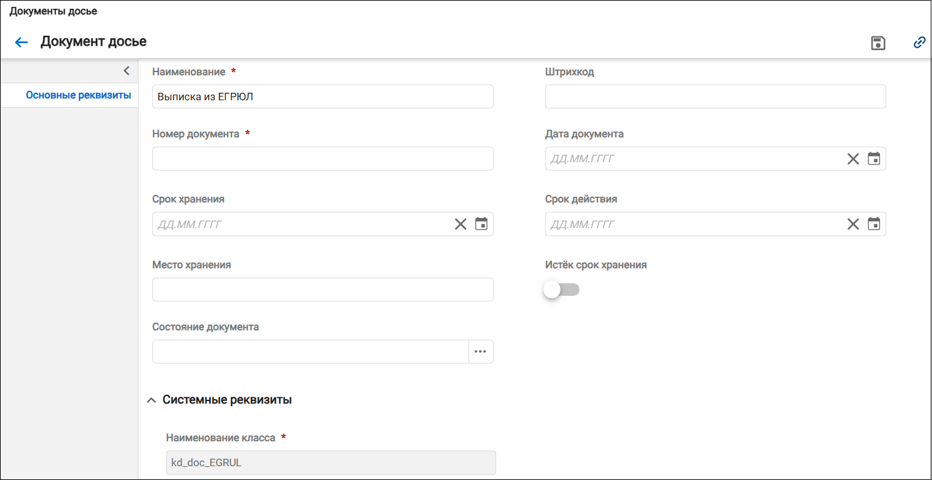Open calendar for Срок действия
Viewport: 932px width, 480px height.
pos(874,224)
